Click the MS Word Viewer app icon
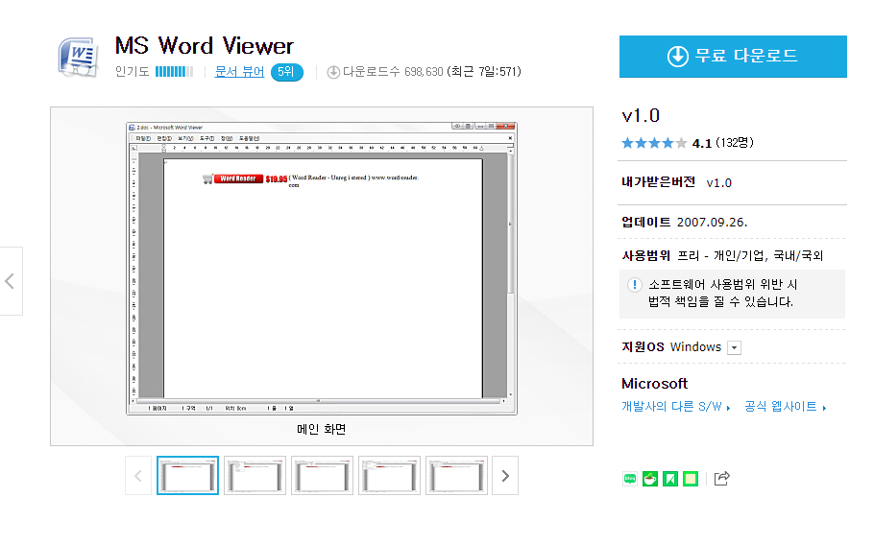The image size is (874, 545). (78, 57)
